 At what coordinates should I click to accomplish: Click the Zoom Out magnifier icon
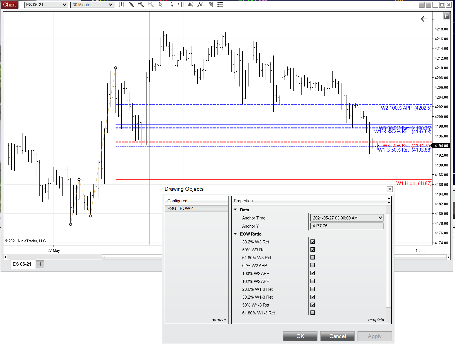[x=151, y=5]
